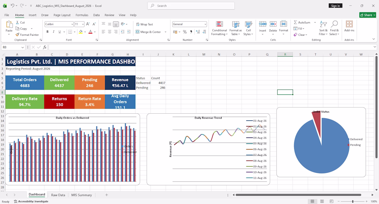This screenshot has width=379, height=204.
Task: Increase font size with the larger A icon
Action: coord(88,24)
